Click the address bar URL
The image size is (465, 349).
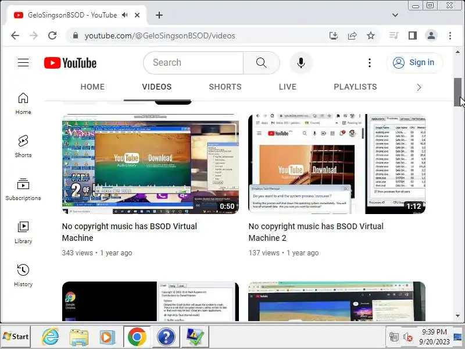pyautogui.click(x=160, y=35)
